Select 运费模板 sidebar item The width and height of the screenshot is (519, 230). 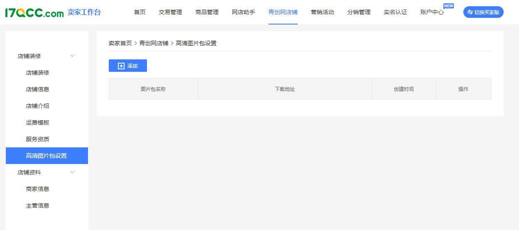(x=37, y=122)
